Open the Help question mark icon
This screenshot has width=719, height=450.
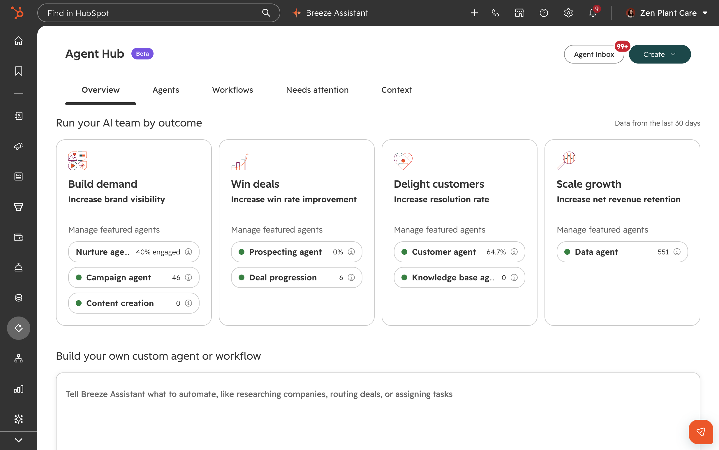544,13
